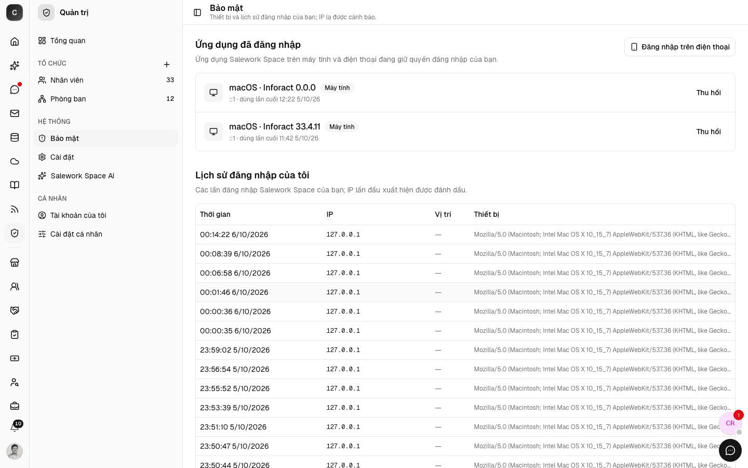This screenshot has height=468, width=748.
Task: Click the CR avatar bubble with badge
Action: tap(730, 423)
